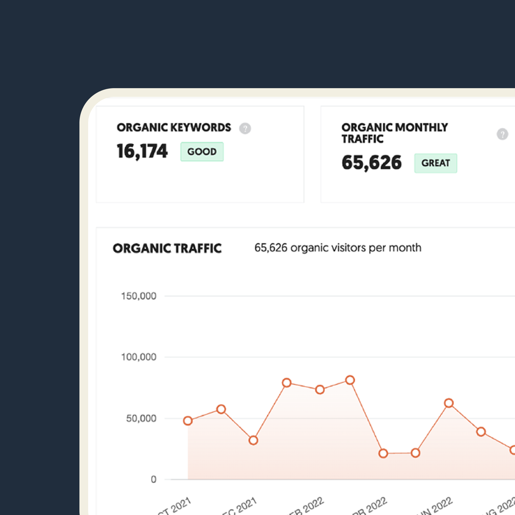Click '65,626 organic visitors per month' text
Viewport: 515px width, 515px height.
[x=338, y=248]
